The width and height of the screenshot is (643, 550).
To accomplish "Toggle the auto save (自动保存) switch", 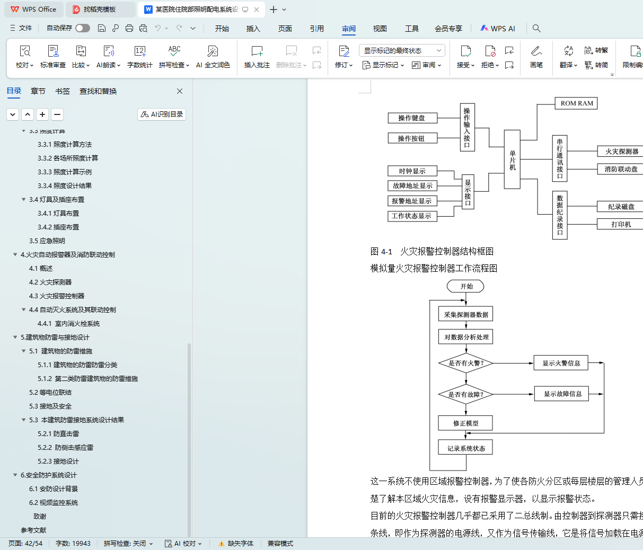I will coord(82,28).
